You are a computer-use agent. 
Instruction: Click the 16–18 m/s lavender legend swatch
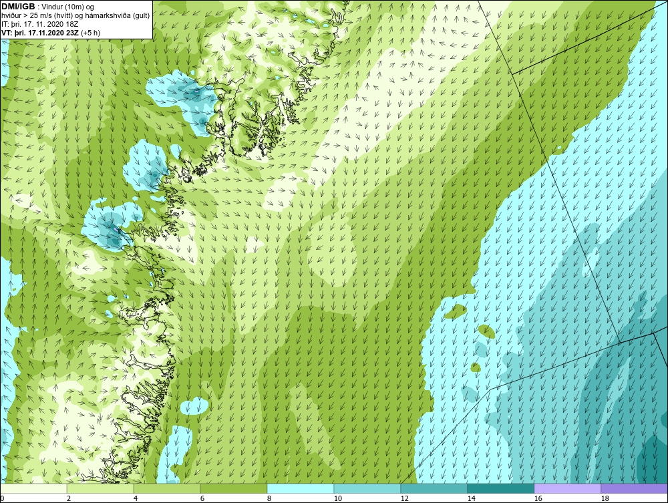567,488
